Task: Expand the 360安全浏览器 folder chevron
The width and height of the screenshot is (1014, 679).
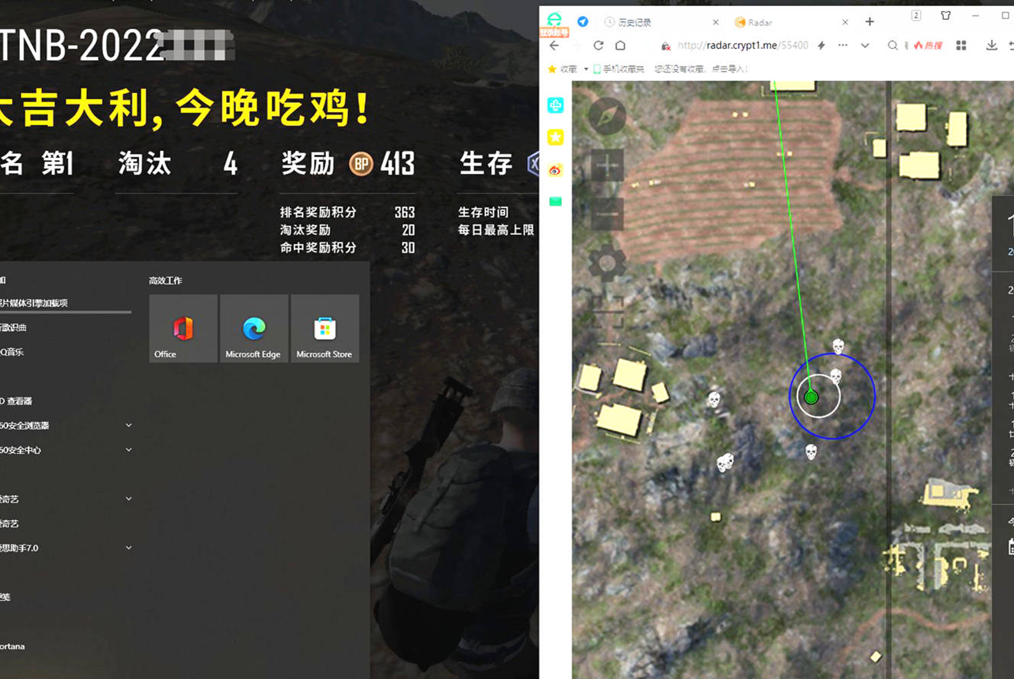Action: click(x=128, y=425)
